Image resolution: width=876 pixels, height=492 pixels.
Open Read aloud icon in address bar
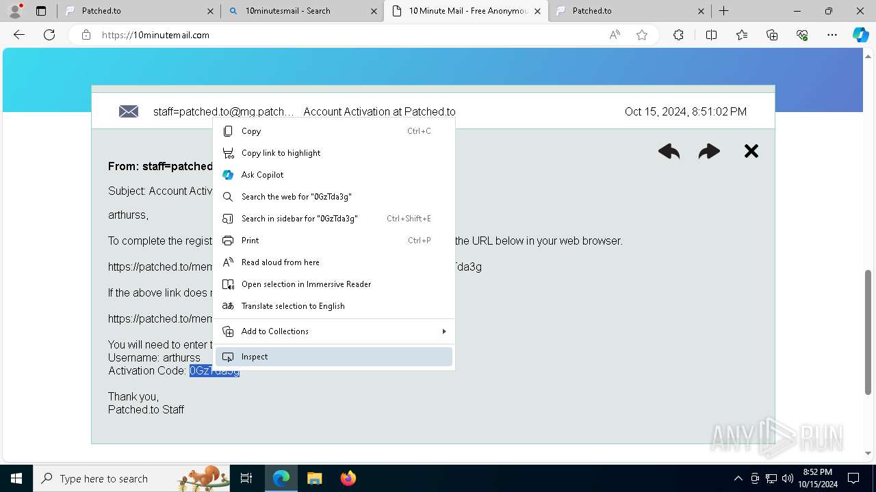pos(615,35)
